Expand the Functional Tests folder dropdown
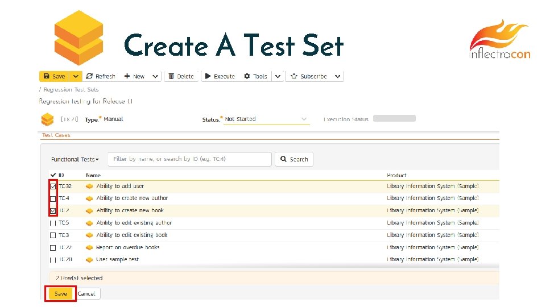This screenshot has height=307, width=546. [75, 160]
